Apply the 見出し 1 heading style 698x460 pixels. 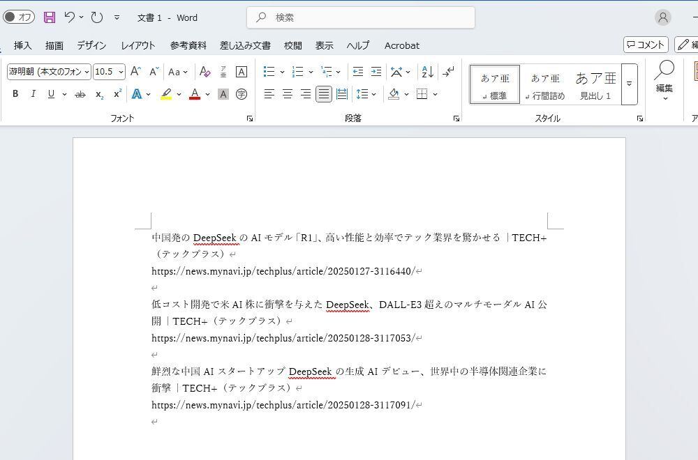595,84
